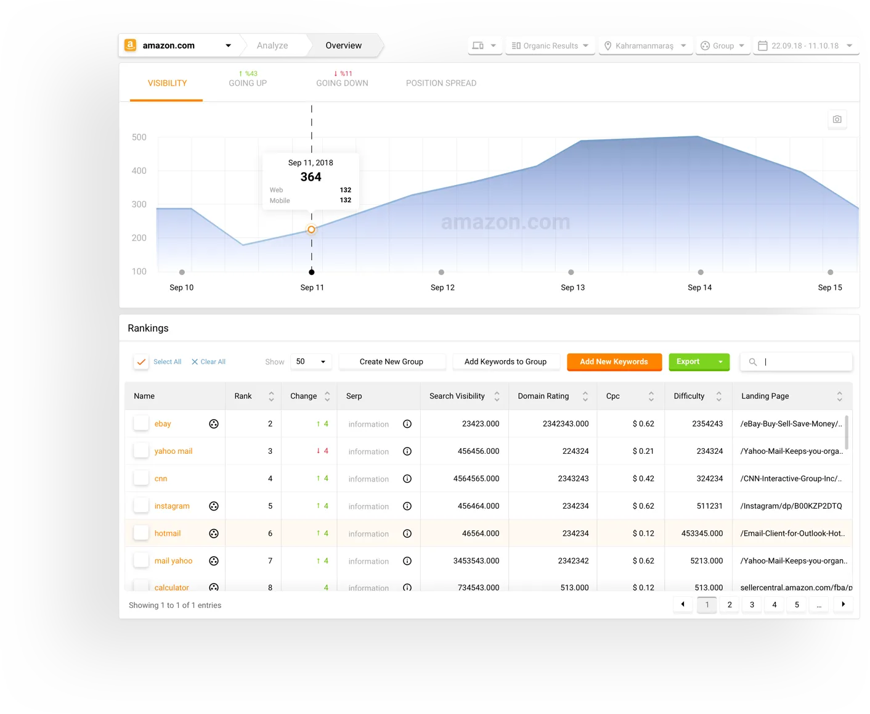Click the group icon next to mail yahoo
Screen dimensions: 870x714
[214, 561]
